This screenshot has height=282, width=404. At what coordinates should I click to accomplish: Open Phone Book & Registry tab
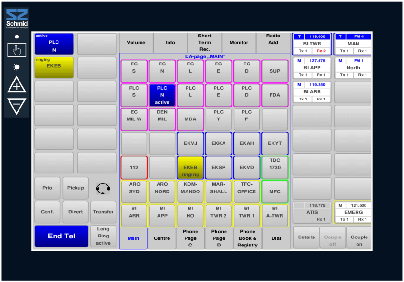coord(247,238)
